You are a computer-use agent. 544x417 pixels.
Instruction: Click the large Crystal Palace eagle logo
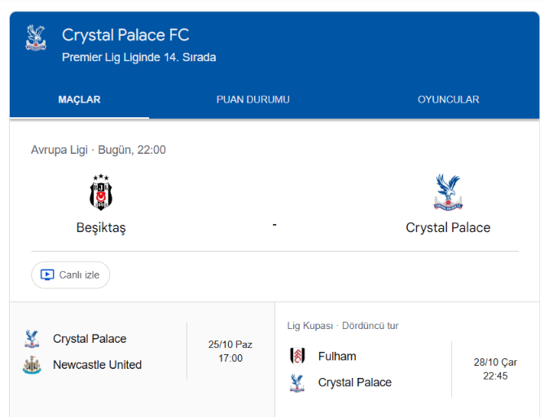click(448, 192)
